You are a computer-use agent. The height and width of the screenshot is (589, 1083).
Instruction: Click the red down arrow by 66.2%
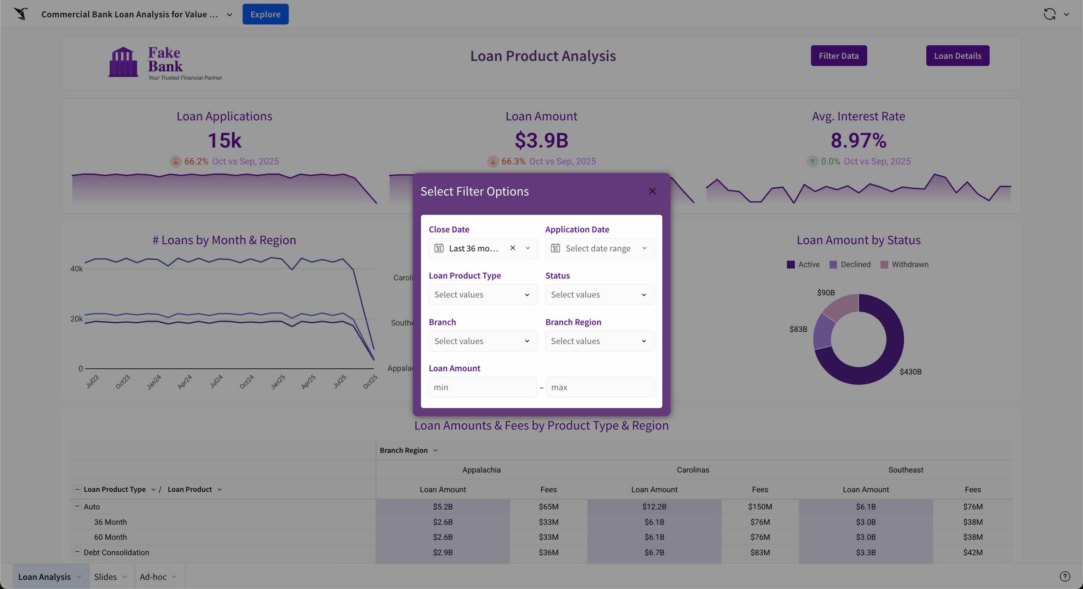pyautogui.click(x=176, y=161)
